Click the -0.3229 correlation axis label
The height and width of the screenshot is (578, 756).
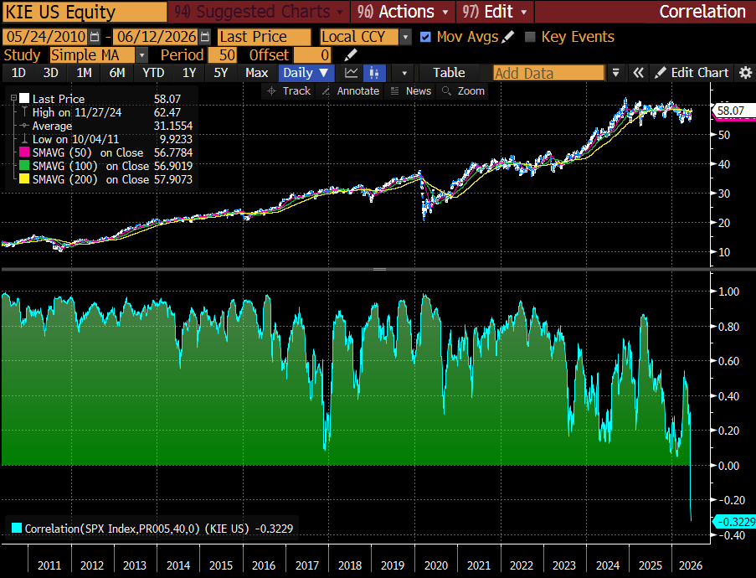(734, 522)
